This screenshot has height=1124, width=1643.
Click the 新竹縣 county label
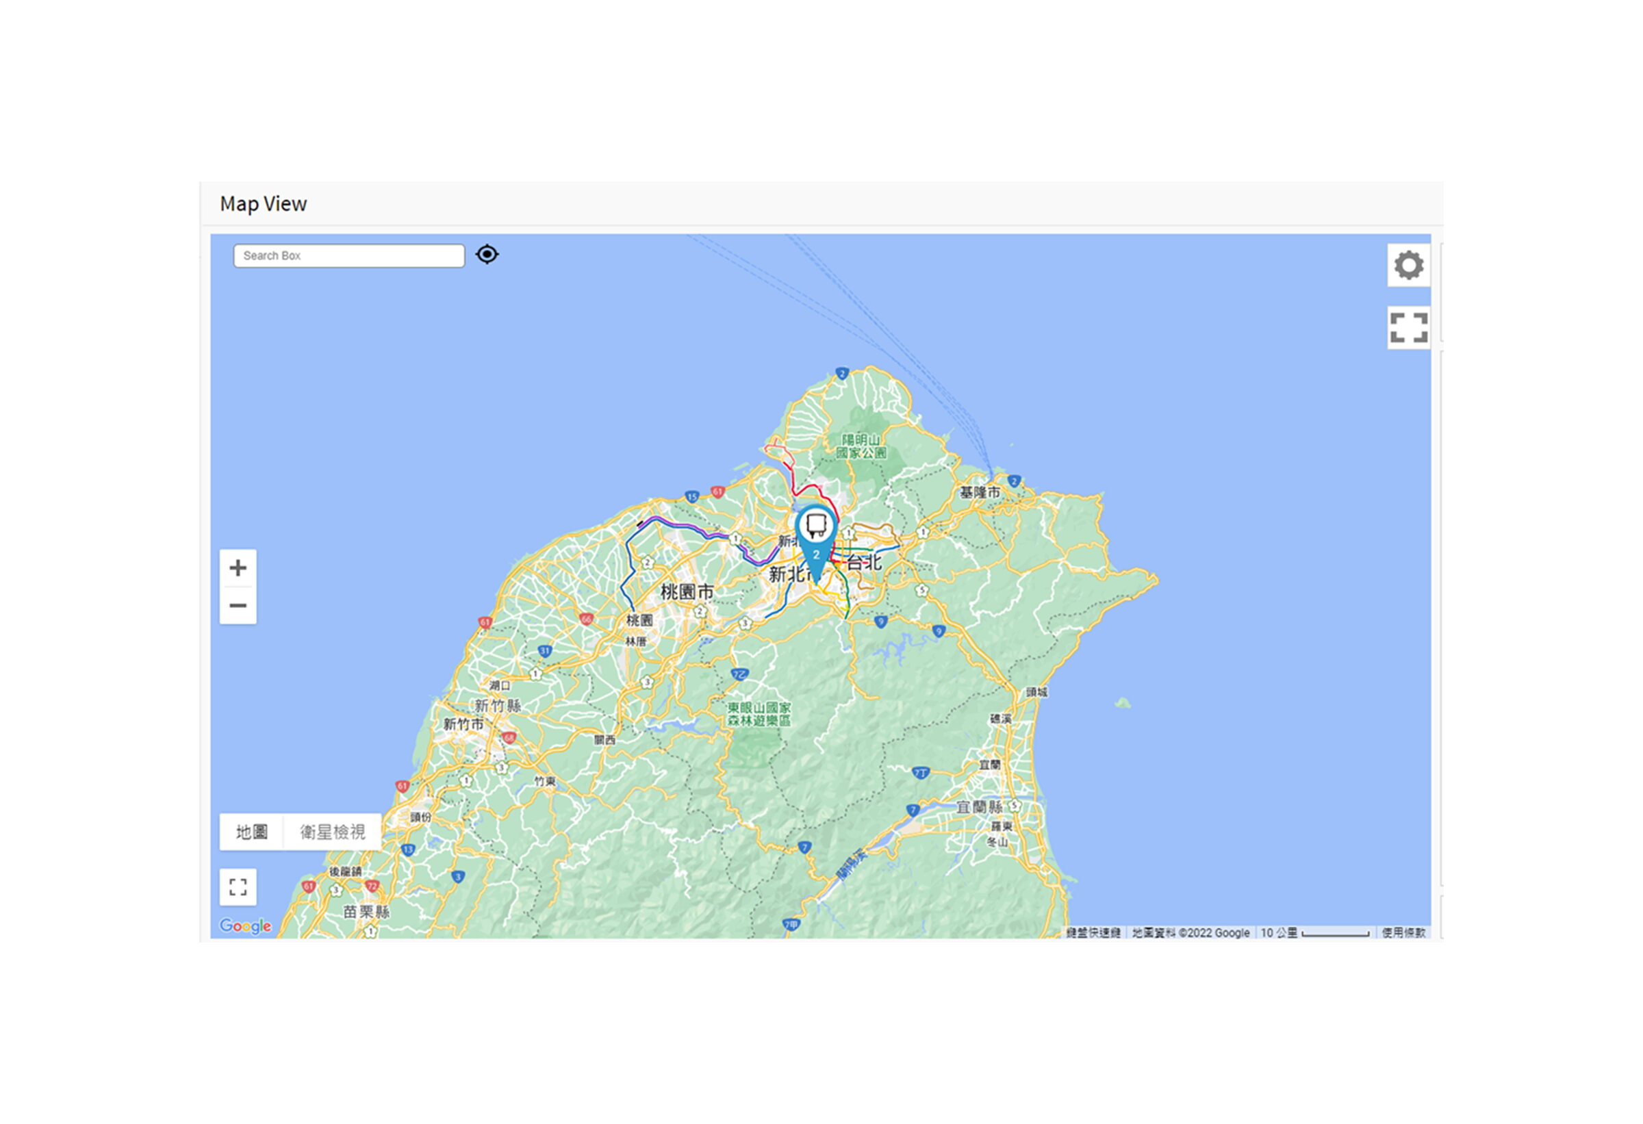coord(498,706)
